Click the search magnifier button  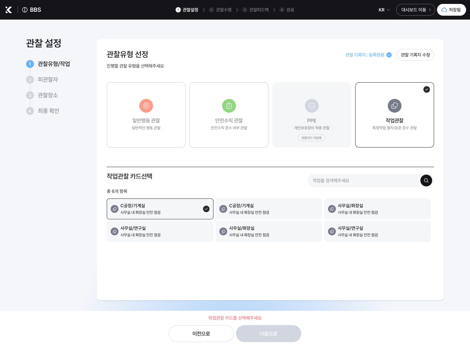click(426, 181)
